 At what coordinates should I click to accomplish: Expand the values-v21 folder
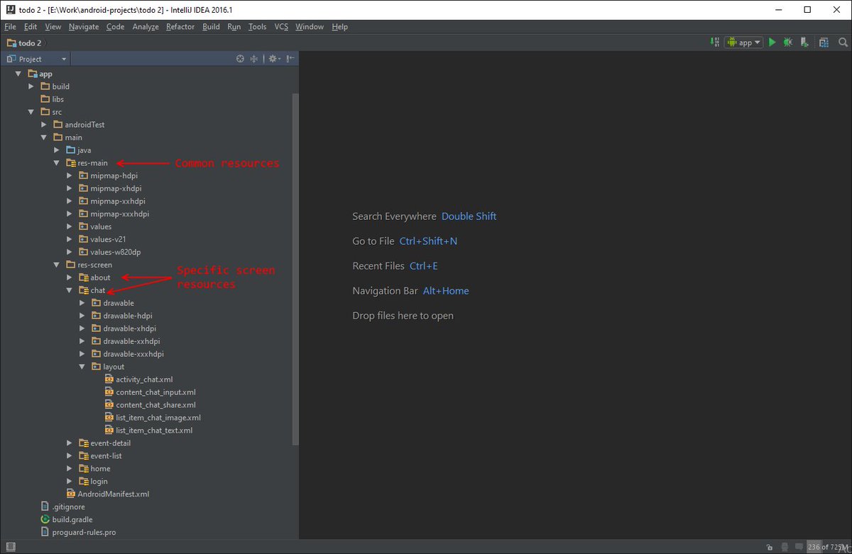tap(69, 240)
